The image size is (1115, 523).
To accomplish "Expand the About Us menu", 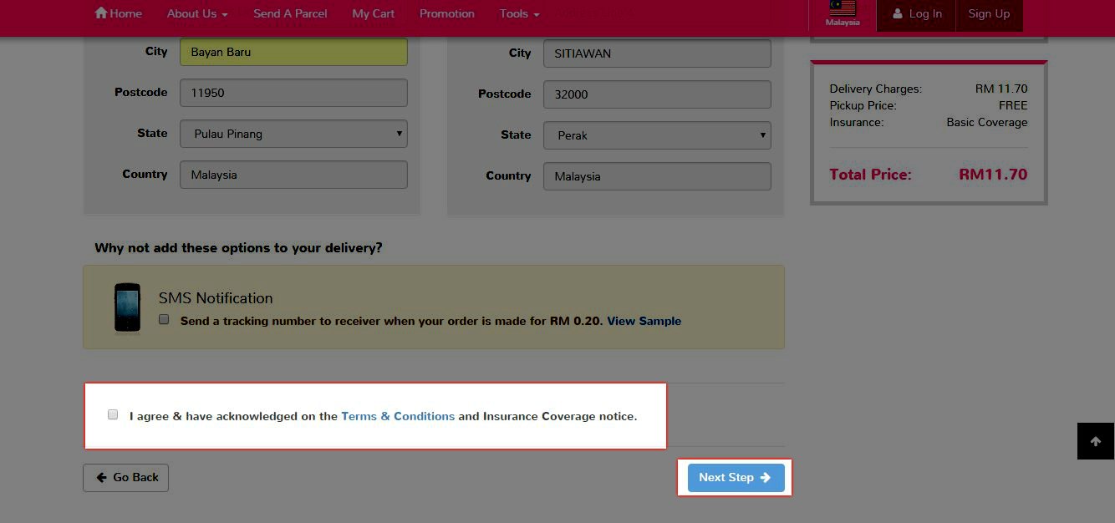I will (197, 13).
